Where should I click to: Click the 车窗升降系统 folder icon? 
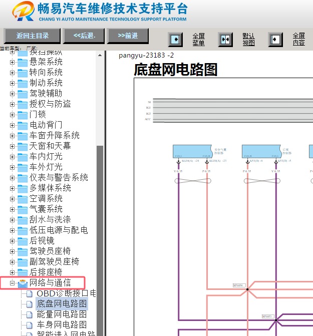tap(23, 136)
